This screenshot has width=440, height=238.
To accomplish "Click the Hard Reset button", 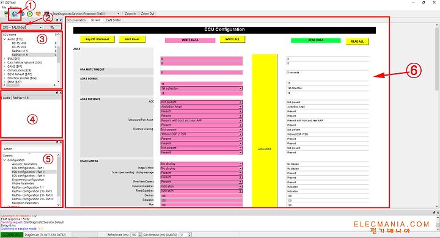I will coord(132,39).
